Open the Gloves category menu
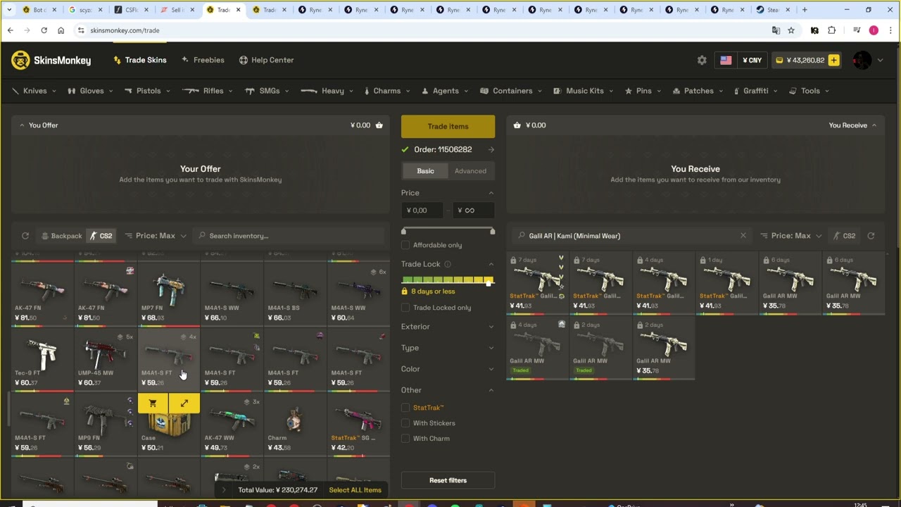This screenshot has width=901, height=507. click(92, 91)
